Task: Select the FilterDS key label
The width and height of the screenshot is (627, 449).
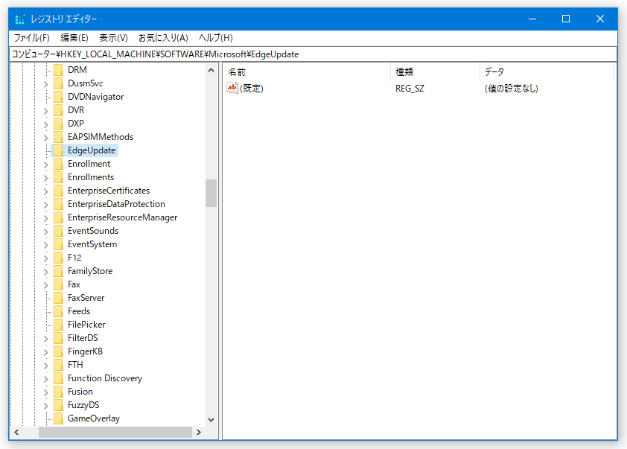Action: coord(83,338)
